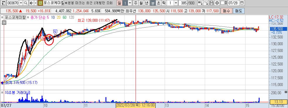Select the 월 monthly chart tab
The image size is (288, 108).
tap(141, 3)
